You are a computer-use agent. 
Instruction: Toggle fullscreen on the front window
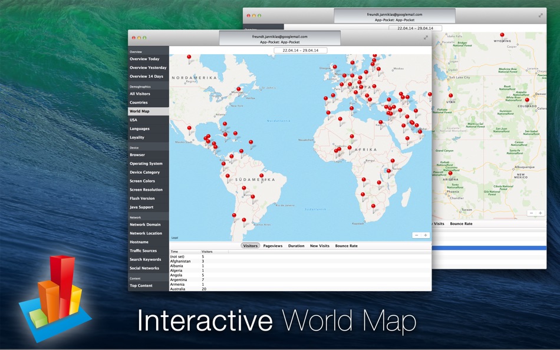pyautogui.click(x=426, y=38)
